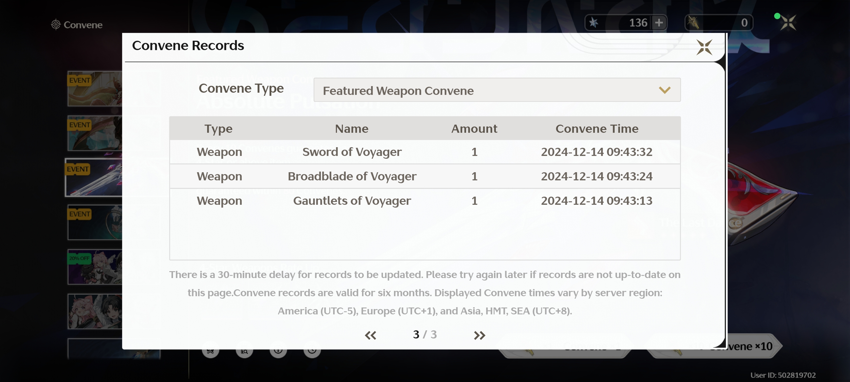Click the Forging Tide currency icon

(x=693, y=23)
